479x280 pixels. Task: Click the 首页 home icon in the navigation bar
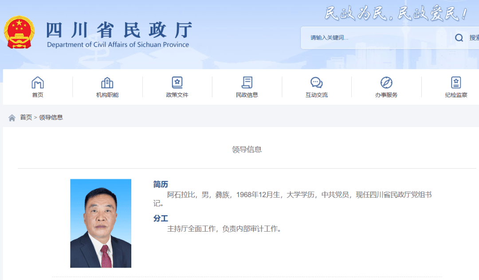coord(38,82)
